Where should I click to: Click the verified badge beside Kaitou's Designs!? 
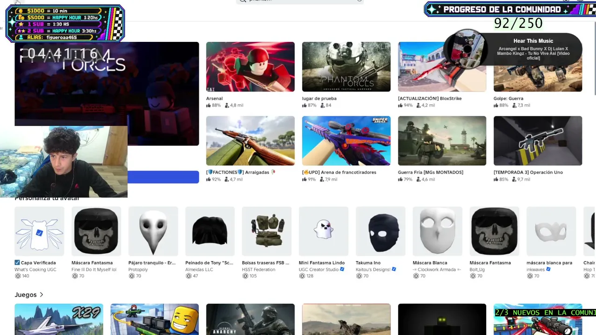tap(394, 269)
